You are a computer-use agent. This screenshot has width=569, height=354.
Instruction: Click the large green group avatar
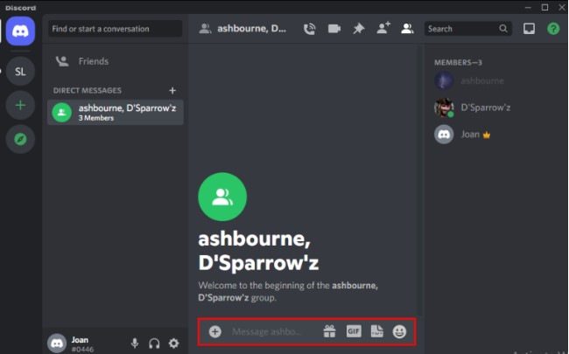pyautogui.click(x=222, y=197)
